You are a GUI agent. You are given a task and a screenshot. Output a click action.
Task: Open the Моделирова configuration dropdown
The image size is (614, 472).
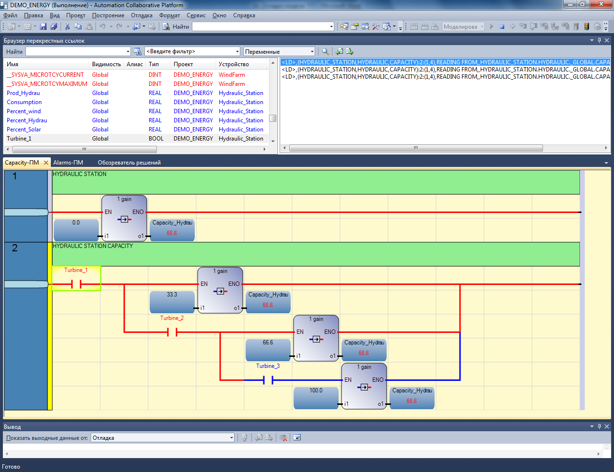pyautogui.click(x=482, y=27)
